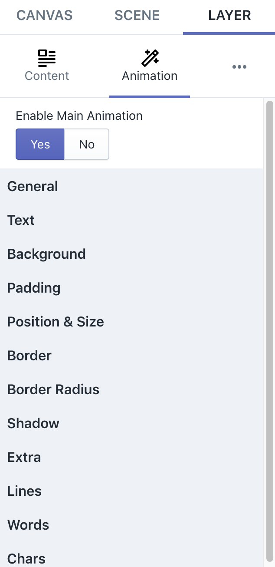Screen dimensions: 275x567
Task: Select the Content panel icon
Action: [46, 58]
